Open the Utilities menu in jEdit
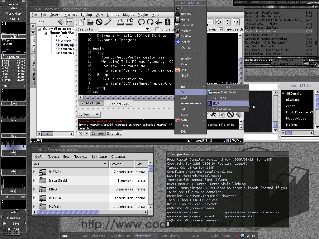Viewport: 319px width, 239px height. [113, 15]
